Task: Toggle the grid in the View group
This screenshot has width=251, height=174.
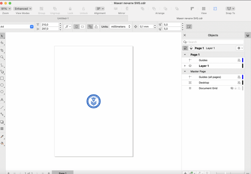Action: click(x=204, y=9)
